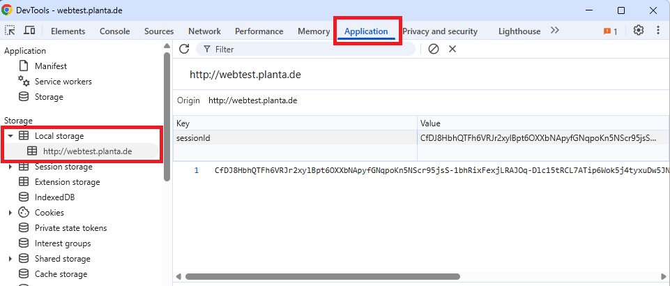Show more tabs with the chevron button

pyautogui.click(x=555, y=31)
